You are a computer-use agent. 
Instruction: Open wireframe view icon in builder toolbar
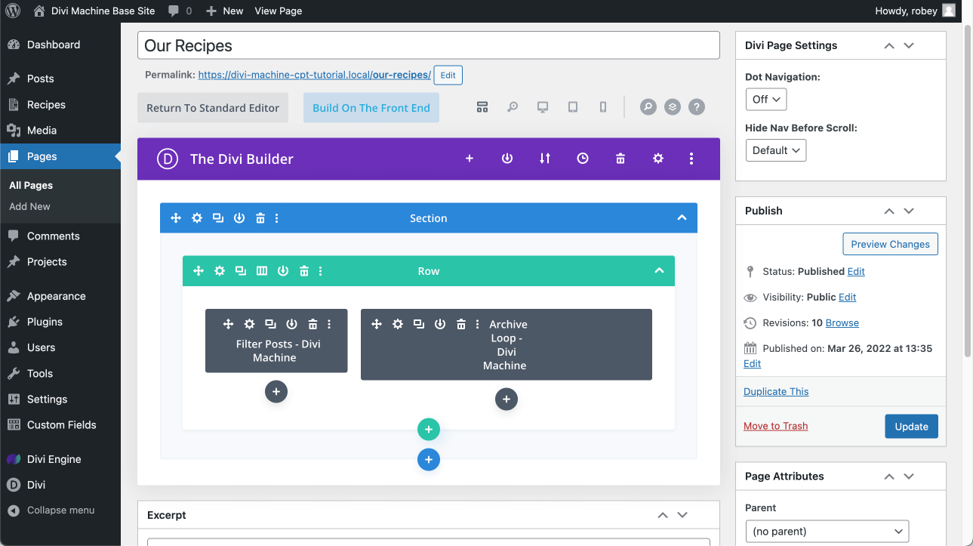(x=482, y=107)
